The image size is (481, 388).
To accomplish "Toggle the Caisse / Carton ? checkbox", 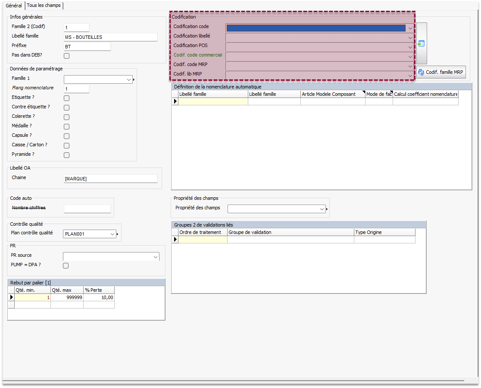I will (x=66, y=145).
